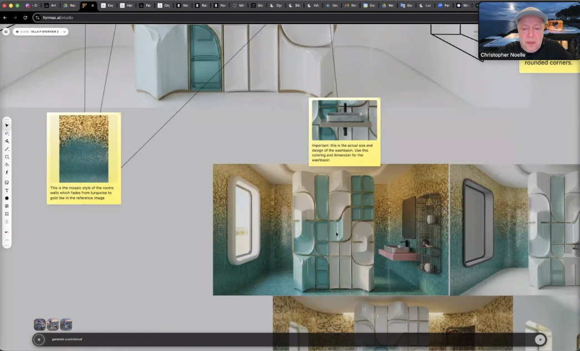Expand the Villa P Overview 2 board dropdown
This screenshot has width=580, height=351.
(64, 32)
